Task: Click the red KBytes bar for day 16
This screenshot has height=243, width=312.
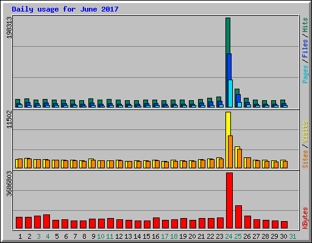Action: tap(156, 223)
